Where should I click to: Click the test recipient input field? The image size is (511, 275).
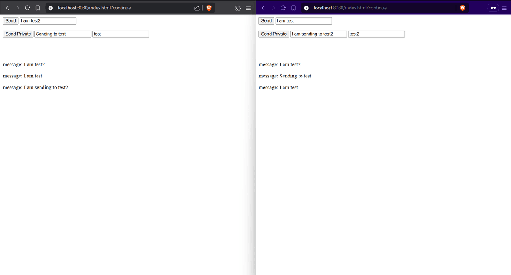coord(120,34)
